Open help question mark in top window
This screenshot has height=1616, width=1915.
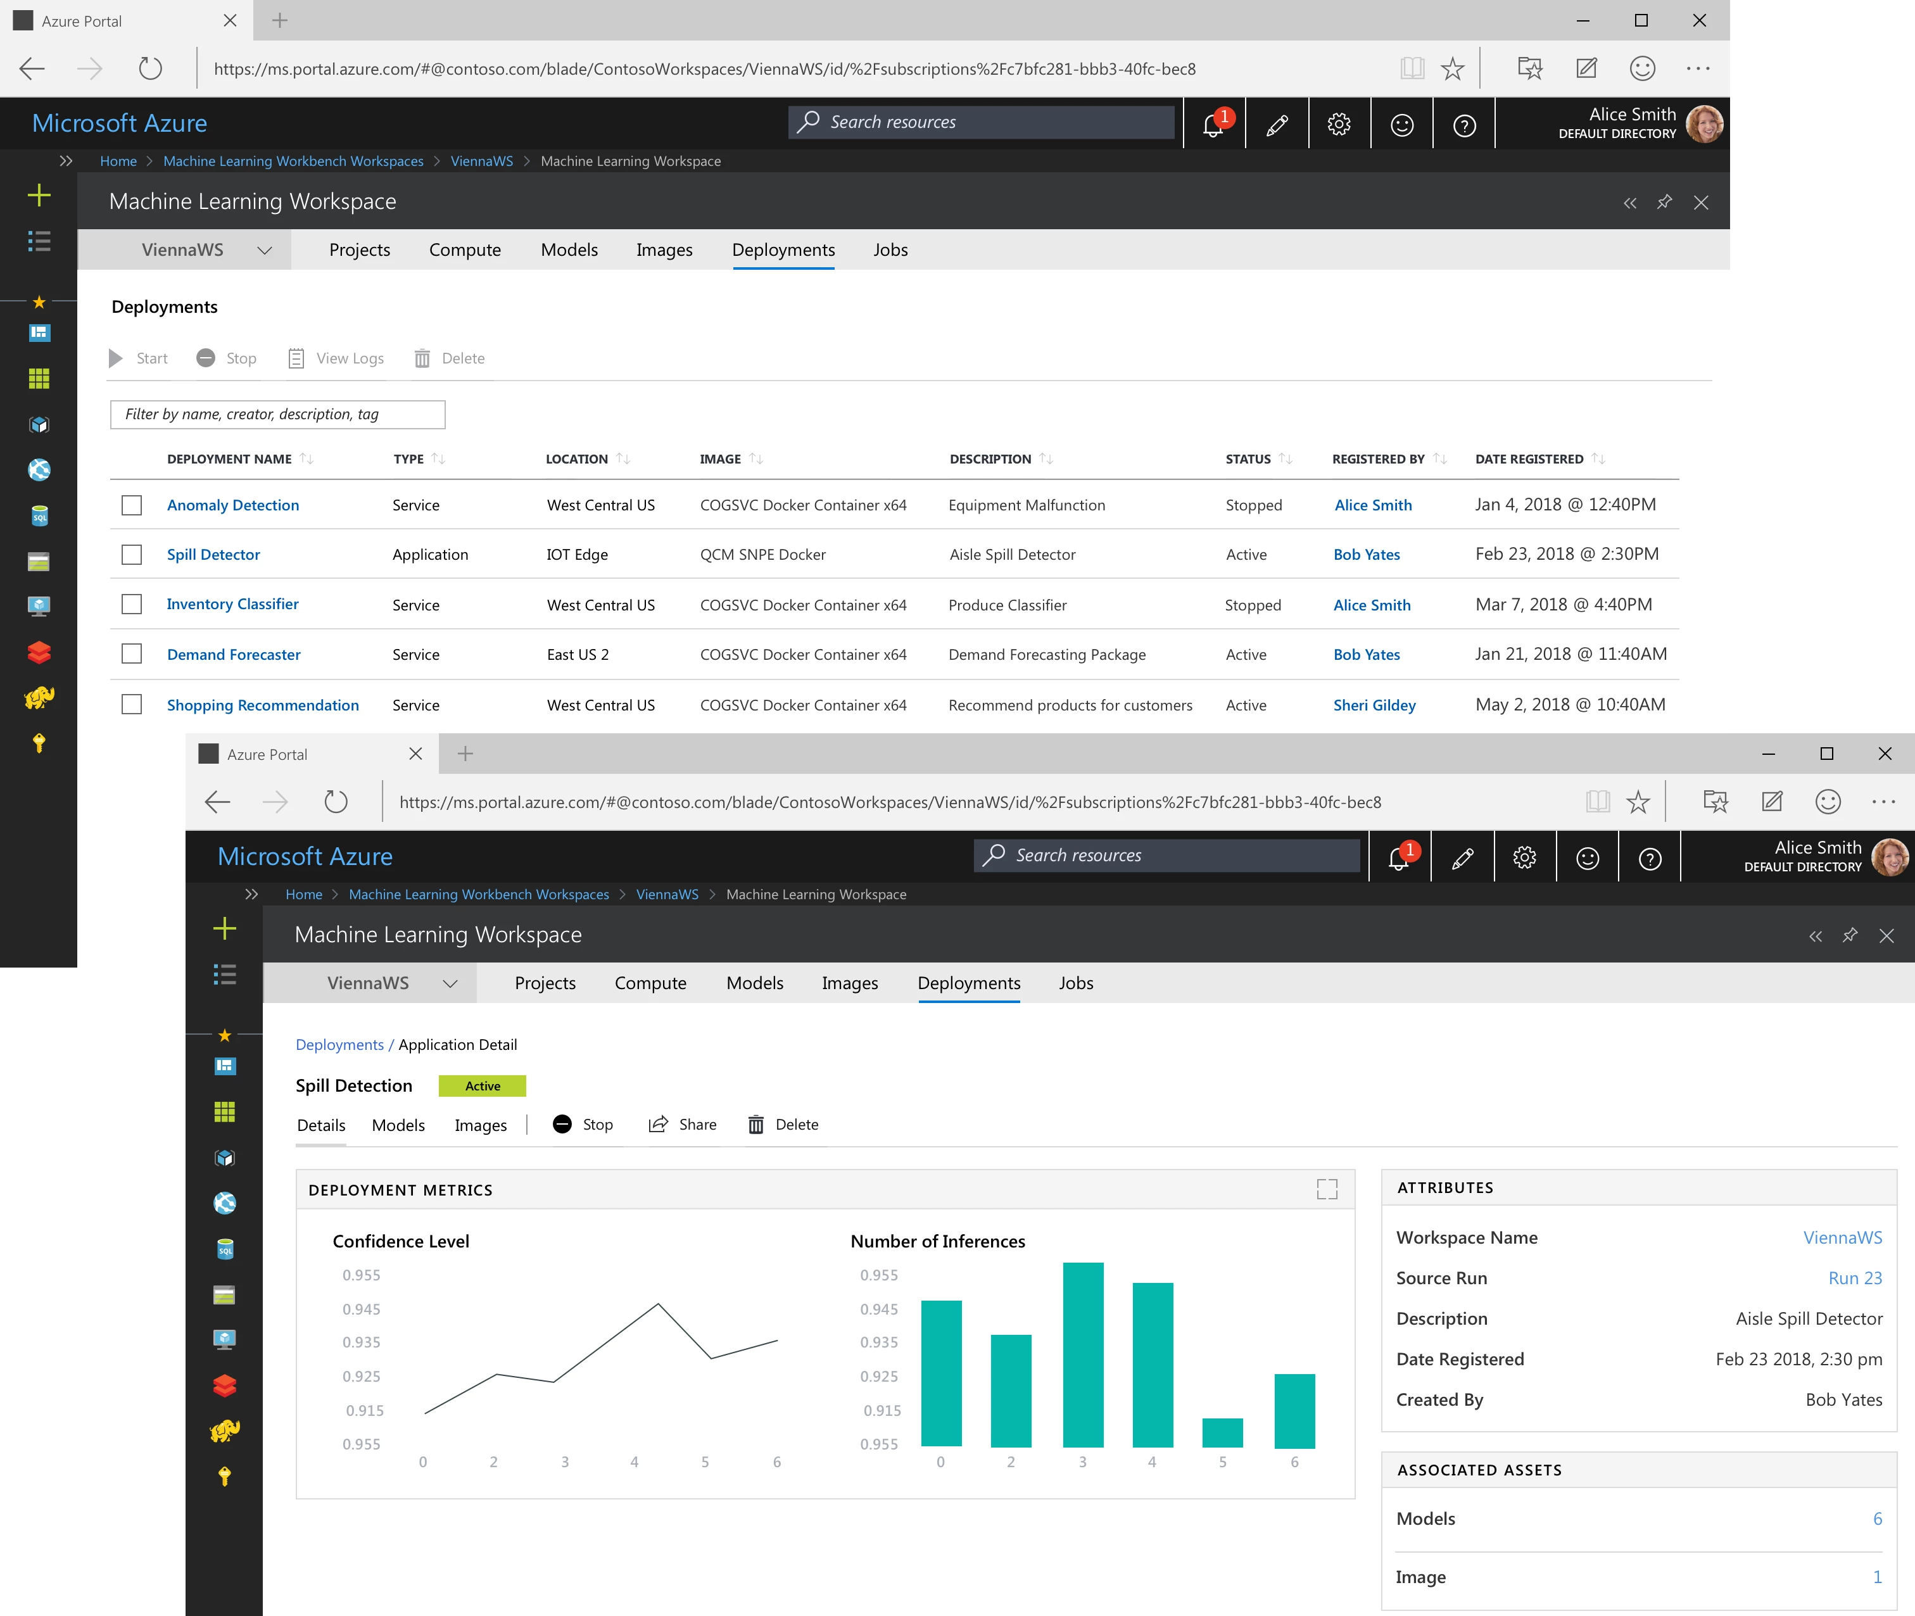click(1464, 125)
